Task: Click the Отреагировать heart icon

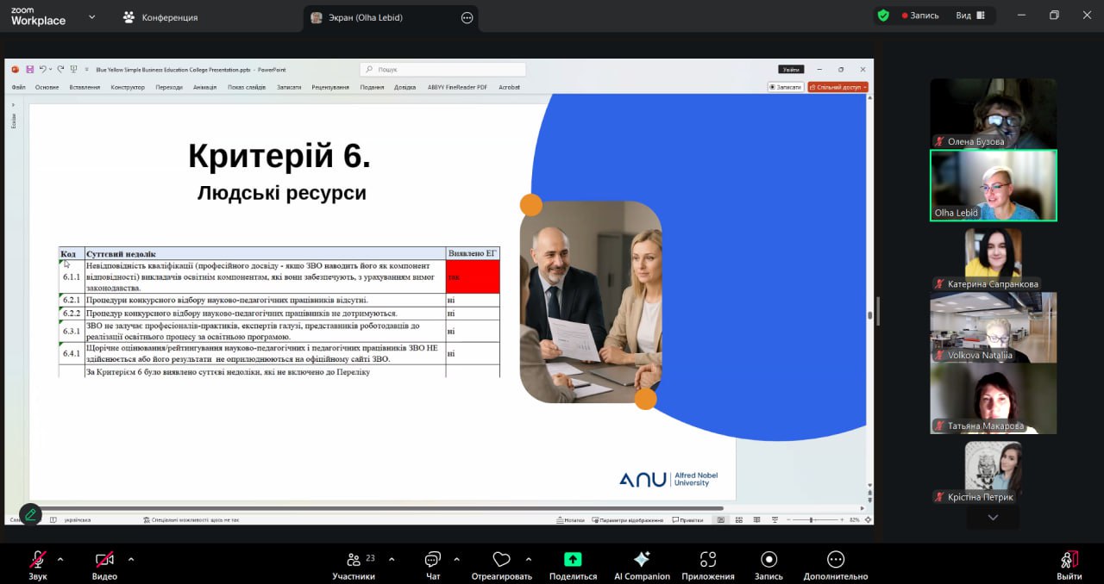Action: tap(501, 560)
